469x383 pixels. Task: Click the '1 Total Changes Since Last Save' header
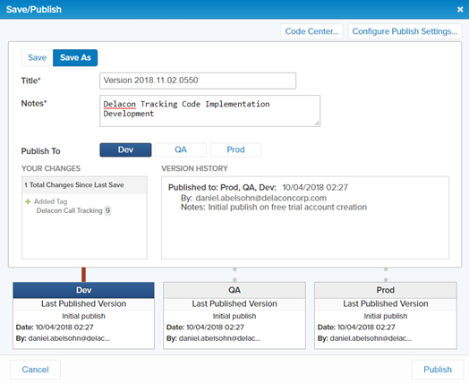pos(84,185)
